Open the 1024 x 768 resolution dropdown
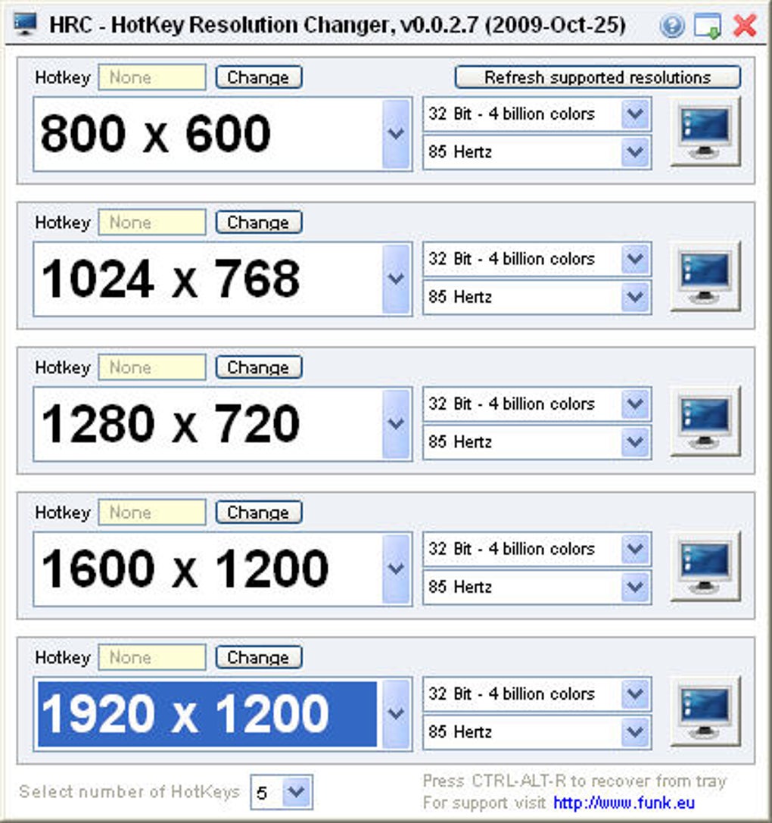The image size is (772, 823). (396, 279)
